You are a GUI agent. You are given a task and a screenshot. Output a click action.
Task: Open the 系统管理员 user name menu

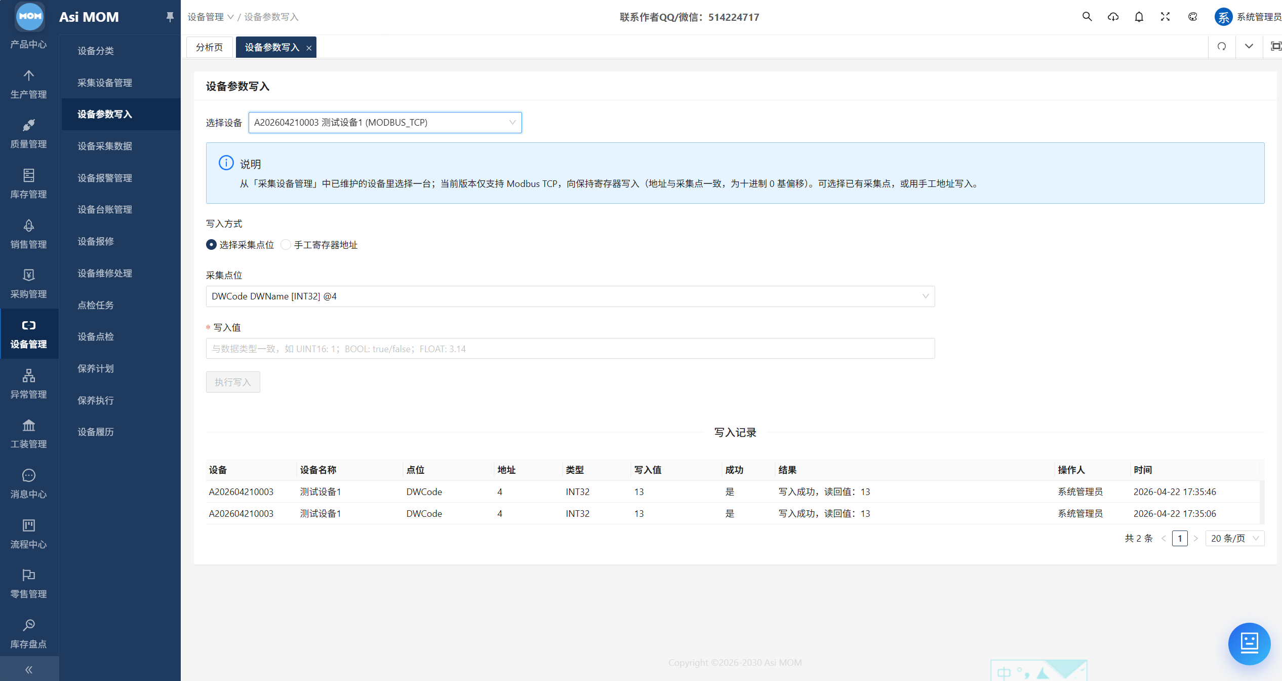click(1259, 17)
